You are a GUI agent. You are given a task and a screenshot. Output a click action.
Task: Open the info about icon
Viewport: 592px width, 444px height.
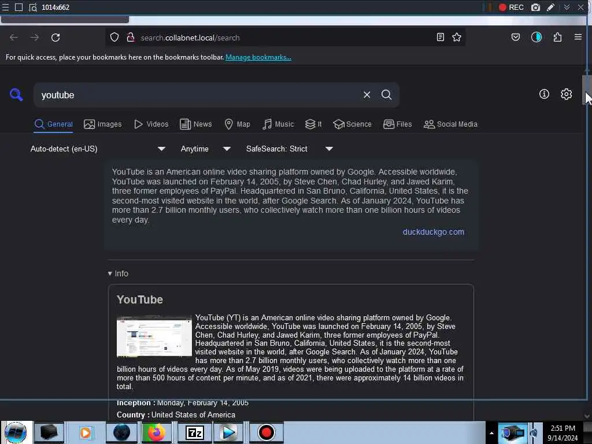[x=544, y=94]
